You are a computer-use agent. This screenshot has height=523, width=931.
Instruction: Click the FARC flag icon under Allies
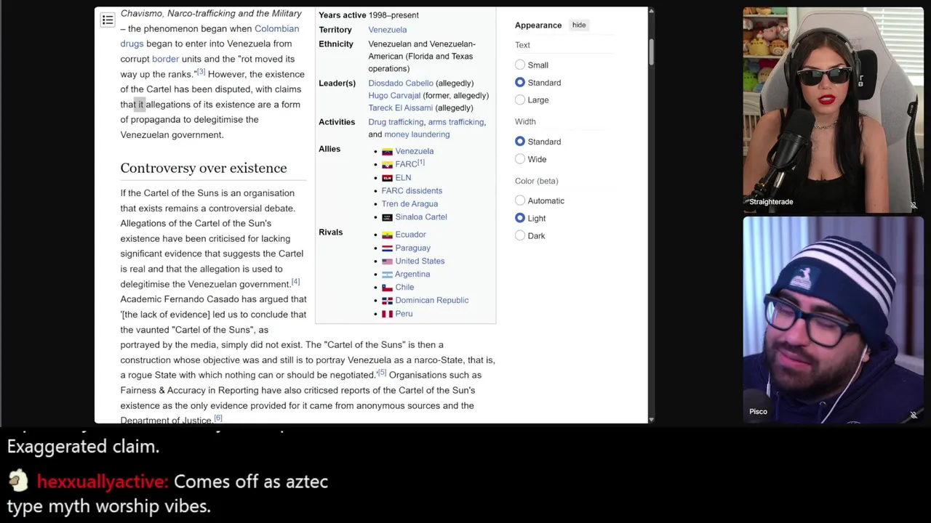click(387, 164)
